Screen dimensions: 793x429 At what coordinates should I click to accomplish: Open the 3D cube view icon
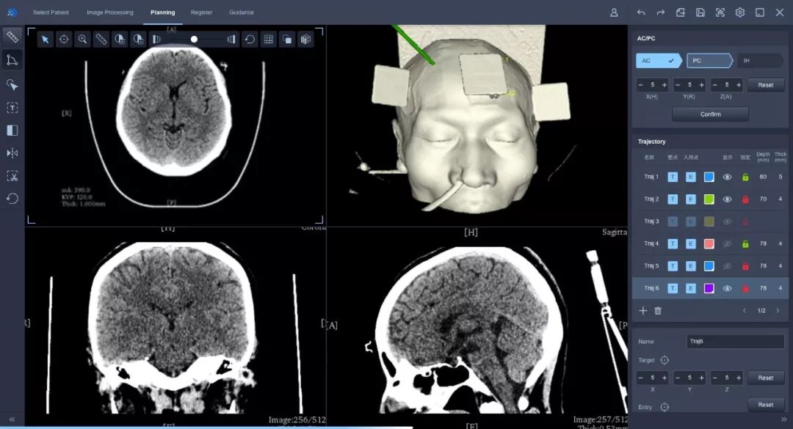[305, 40]
